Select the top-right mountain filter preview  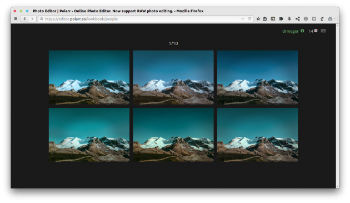(258, 77)
